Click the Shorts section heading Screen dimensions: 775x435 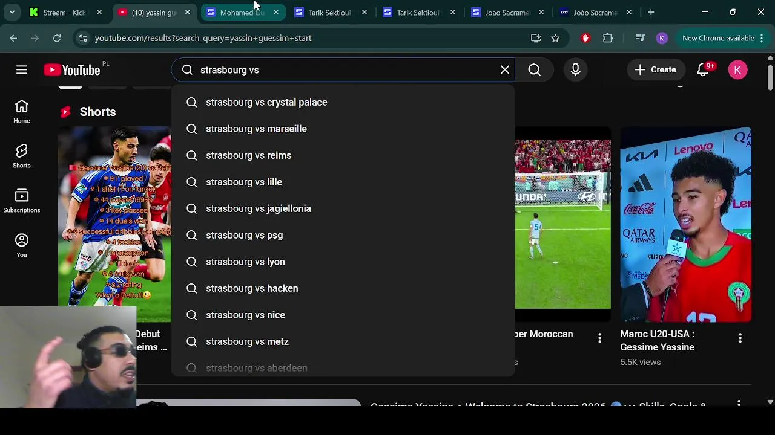97,112
